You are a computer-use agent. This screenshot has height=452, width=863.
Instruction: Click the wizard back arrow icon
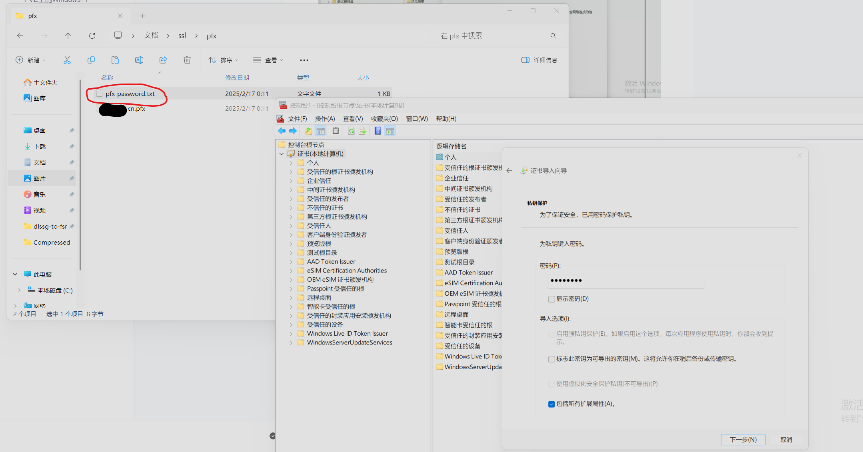(509, 171)
